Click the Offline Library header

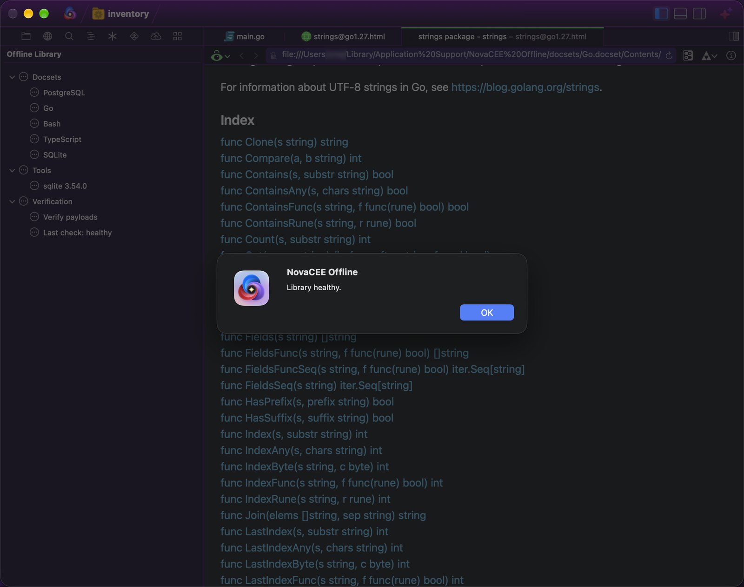[x=34, y=54]
